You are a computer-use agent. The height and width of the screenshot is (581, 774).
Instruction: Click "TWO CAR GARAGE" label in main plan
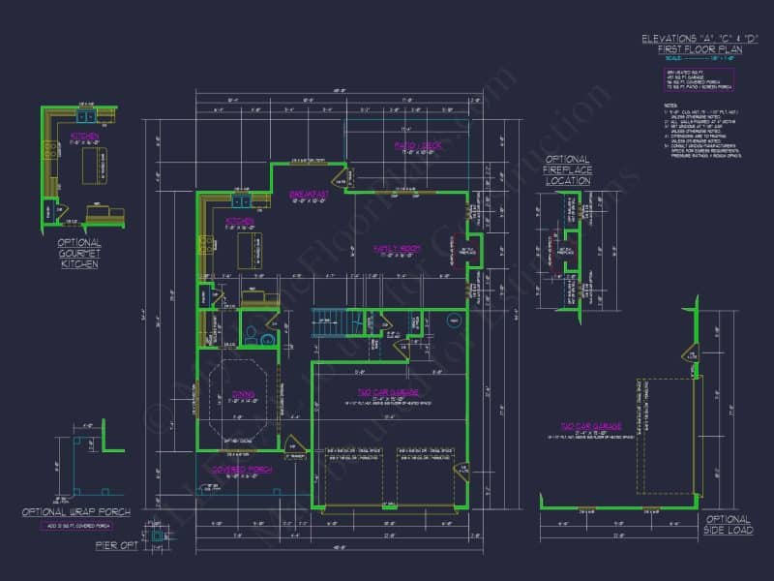pyautogui.click(x=388, y=392)
